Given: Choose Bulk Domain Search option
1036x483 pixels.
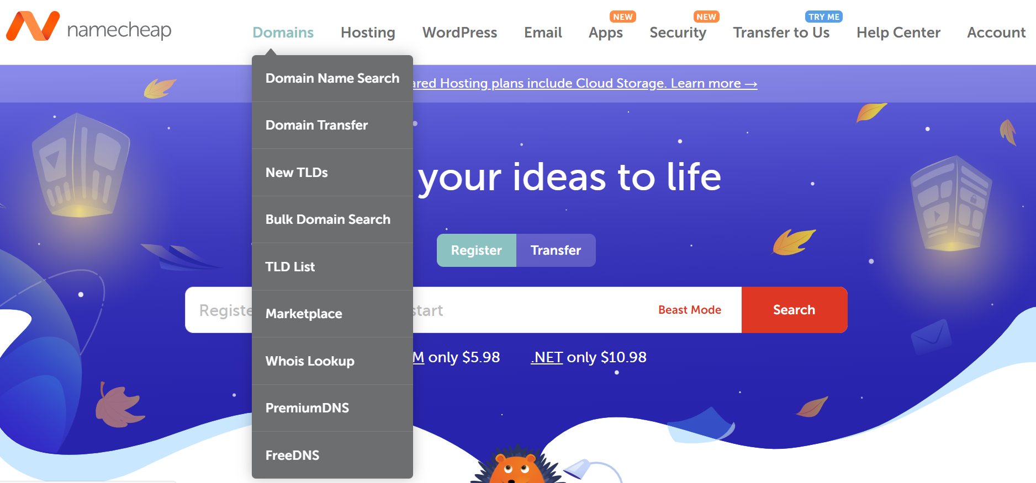Looking at the screenshot, I should coord(332,219).
